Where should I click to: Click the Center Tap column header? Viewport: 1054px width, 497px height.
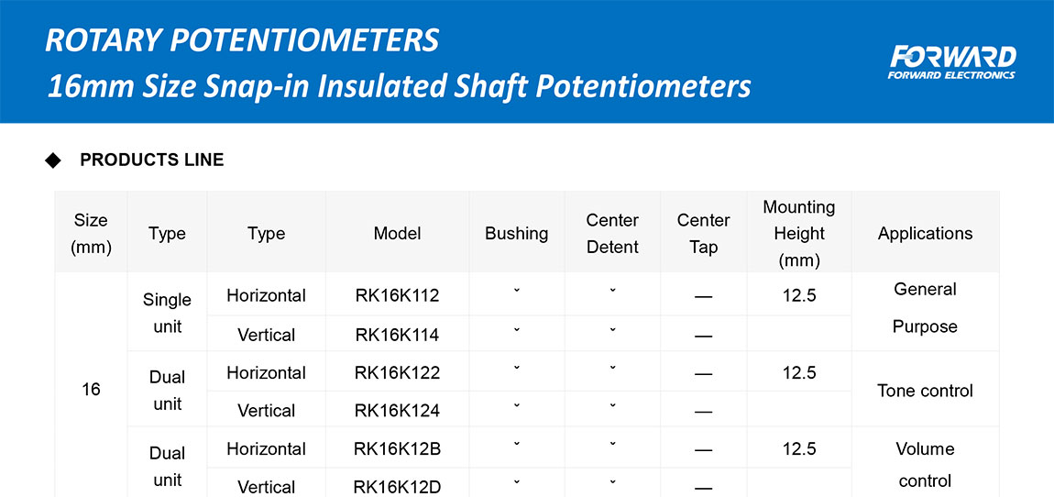coord(703,233)
